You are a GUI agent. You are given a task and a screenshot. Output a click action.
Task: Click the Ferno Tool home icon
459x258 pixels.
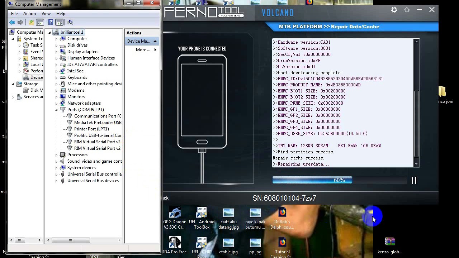(x=407, y=10)
